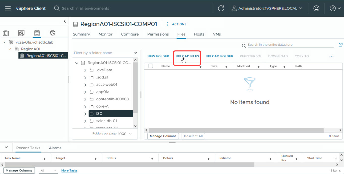Expand the ISO folder
The width and height of the screenshot is (344, 174).
coord(85,114)
